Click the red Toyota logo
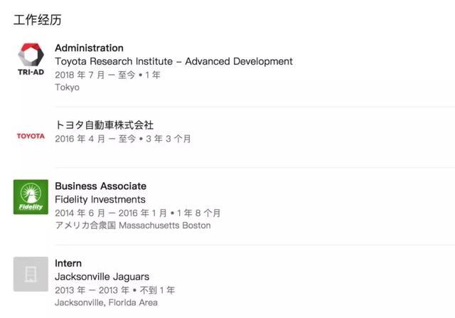The width and height of the screenshot is (455, 318). point(31,136)
